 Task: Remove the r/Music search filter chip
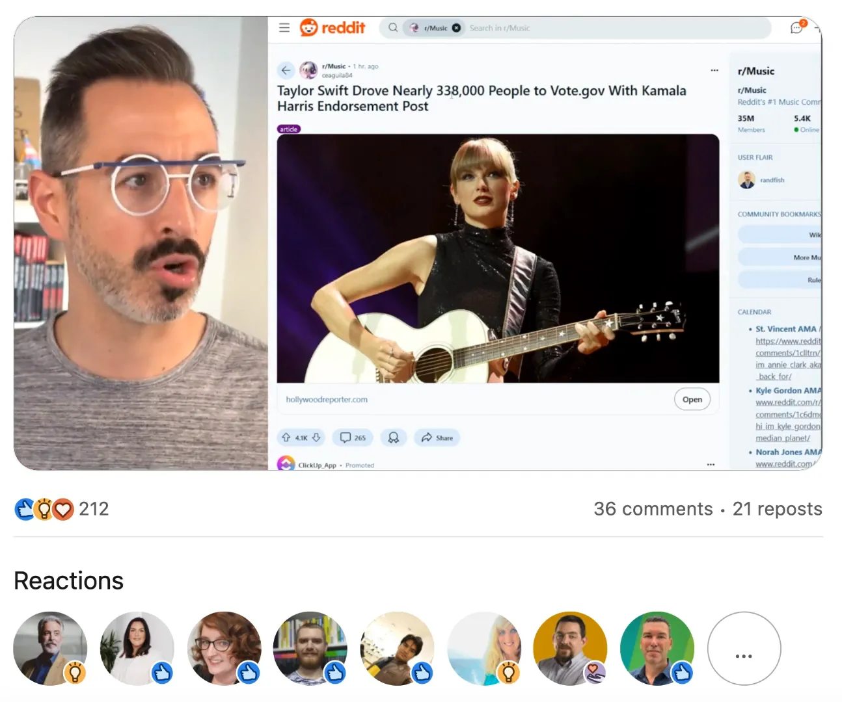[x=456, y=28]
